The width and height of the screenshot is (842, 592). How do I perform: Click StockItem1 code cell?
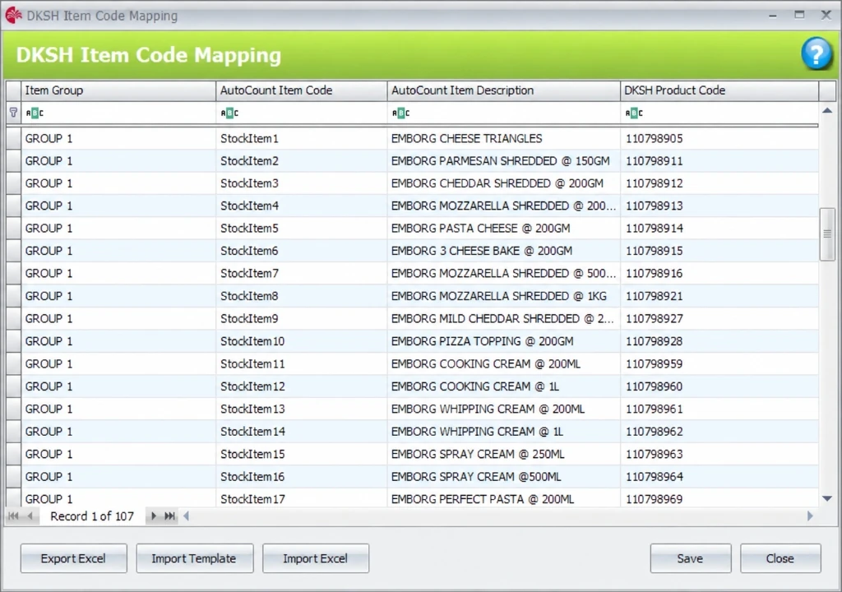[x=301, y=139]
